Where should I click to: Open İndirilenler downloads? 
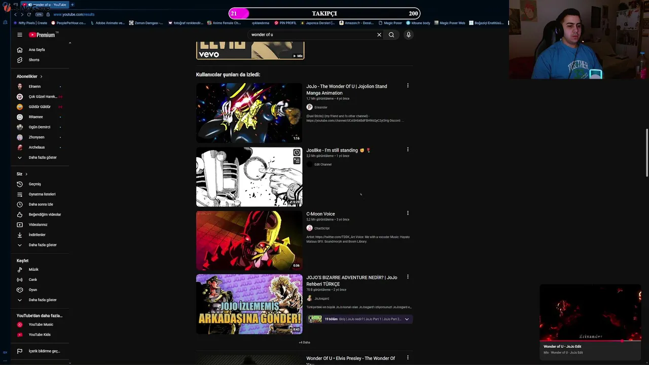40,235
